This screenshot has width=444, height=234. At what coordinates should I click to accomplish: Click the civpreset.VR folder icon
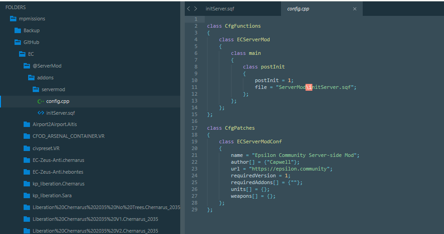point(27,148)
